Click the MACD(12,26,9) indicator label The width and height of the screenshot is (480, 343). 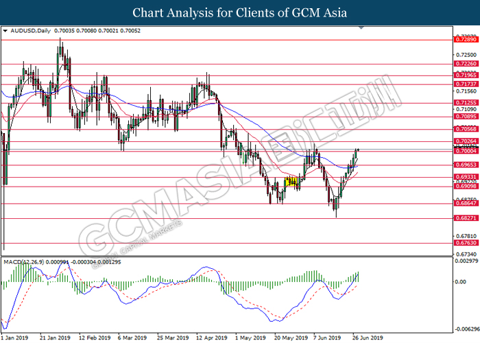coord(24,262)
